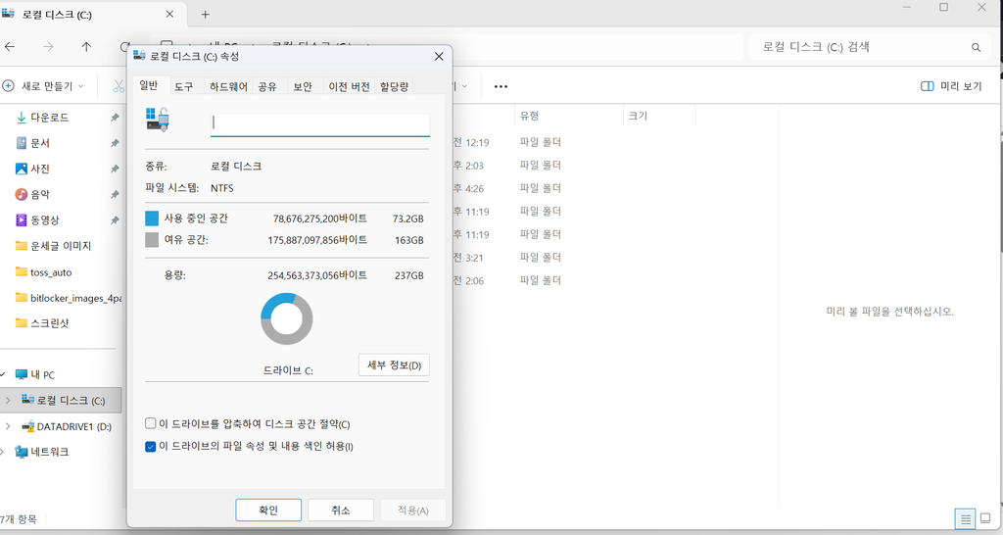Click the drive label input field
The image size is (1003, 535).
click(x=320, y=124)
